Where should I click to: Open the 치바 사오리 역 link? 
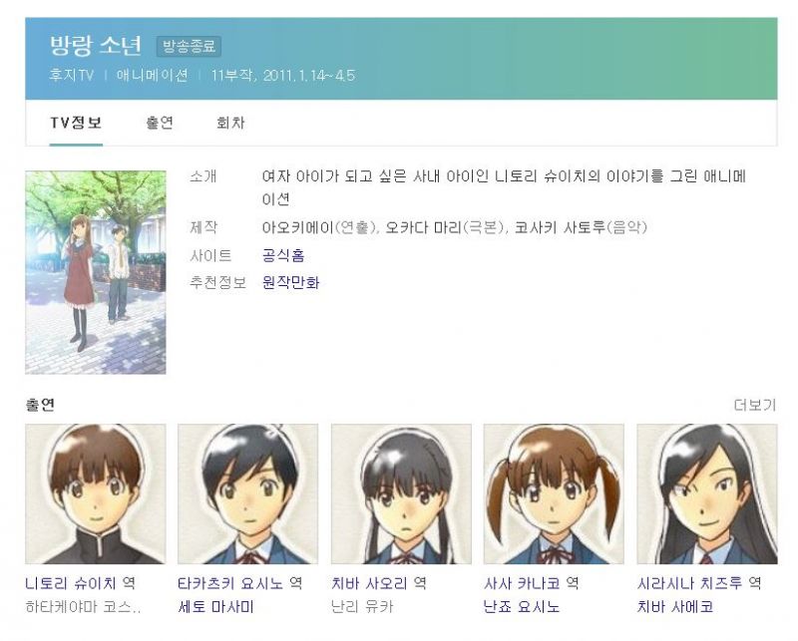tap(379, 583)
